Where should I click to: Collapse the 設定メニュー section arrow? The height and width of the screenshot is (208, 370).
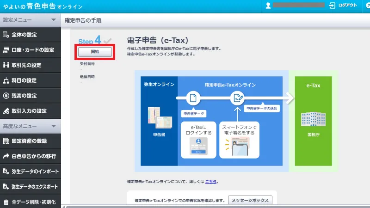(x=54, y=20)
